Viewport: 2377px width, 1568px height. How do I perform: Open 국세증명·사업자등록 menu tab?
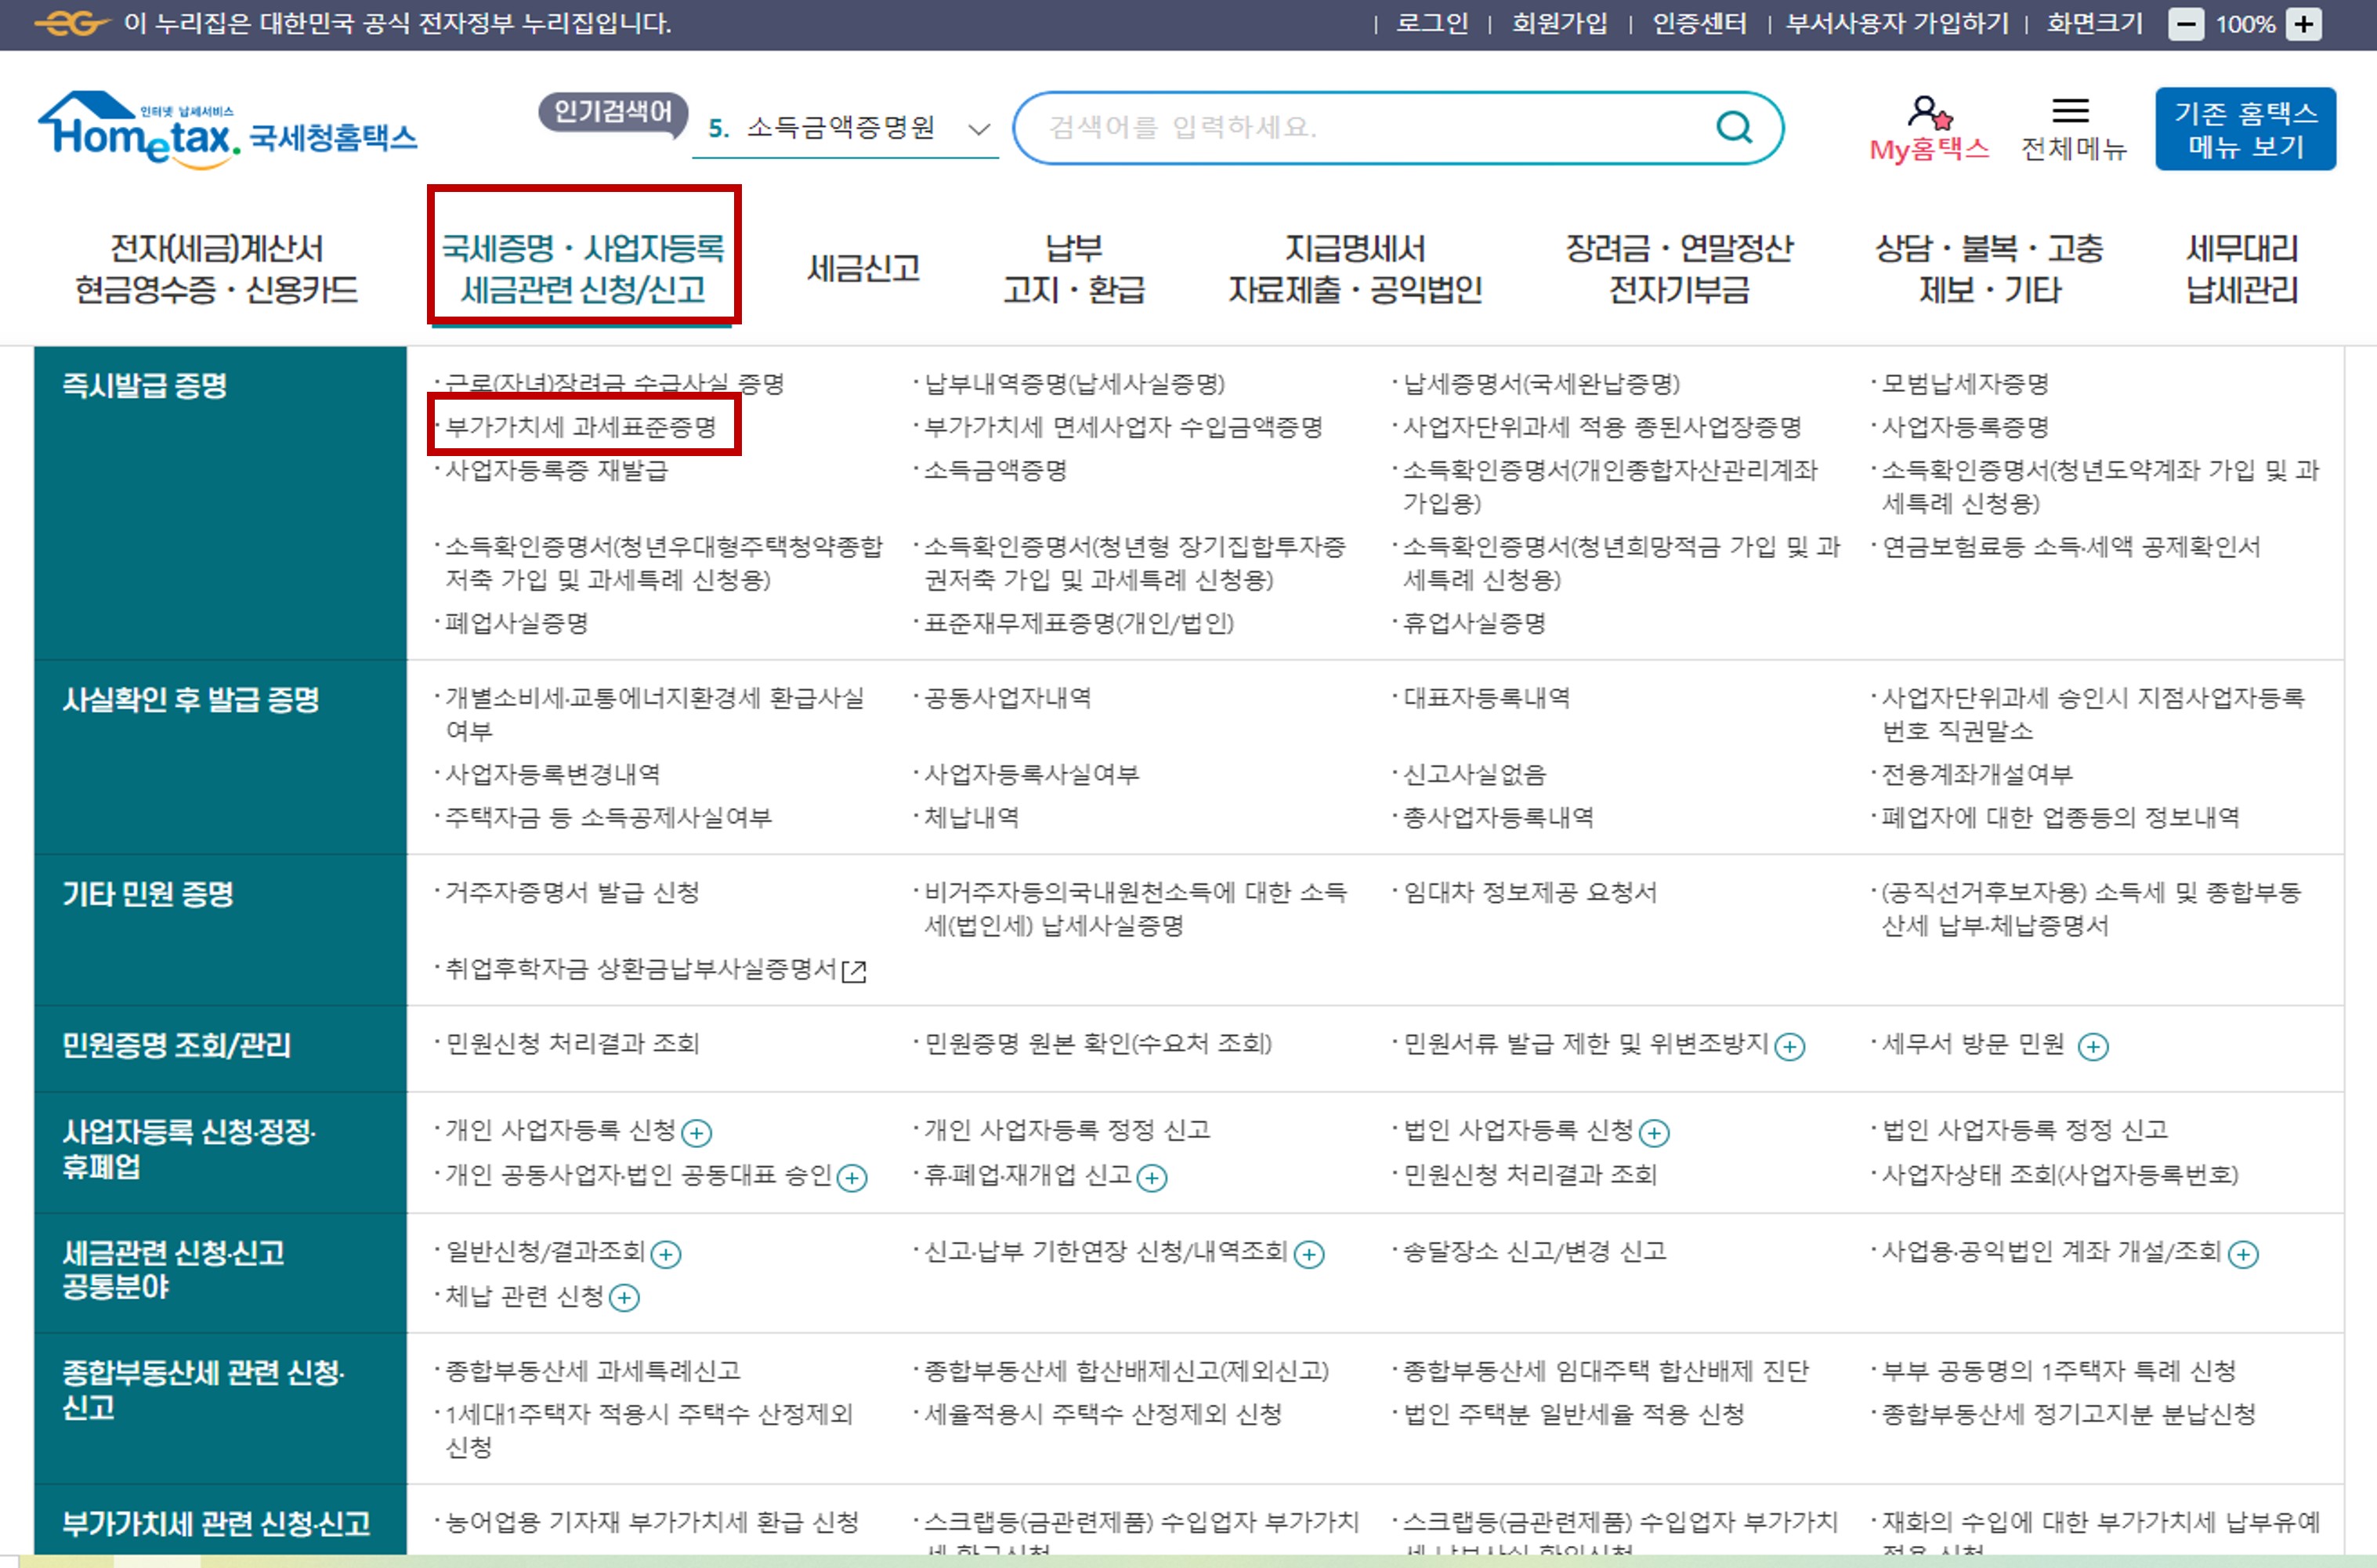tap(583, 268)
